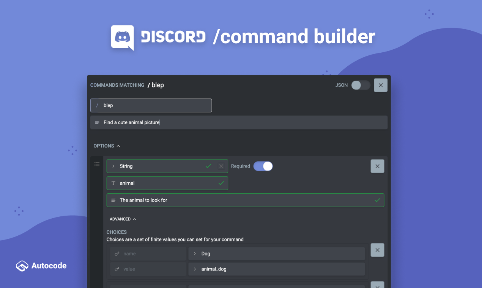
Task: Expand the animal_dog value chevron
Action: [x=195, y=269]
